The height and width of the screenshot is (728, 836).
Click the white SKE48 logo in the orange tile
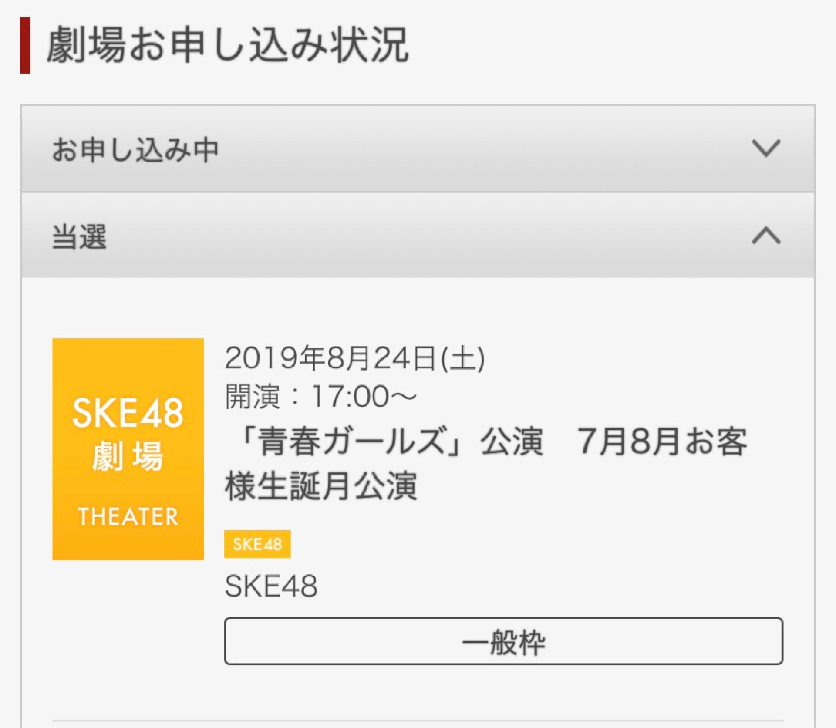pyautogui.click(x=128, y=413)
